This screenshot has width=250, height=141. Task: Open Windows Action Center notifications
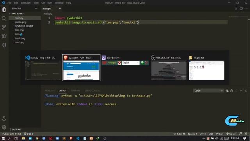[x=244, y=138]
